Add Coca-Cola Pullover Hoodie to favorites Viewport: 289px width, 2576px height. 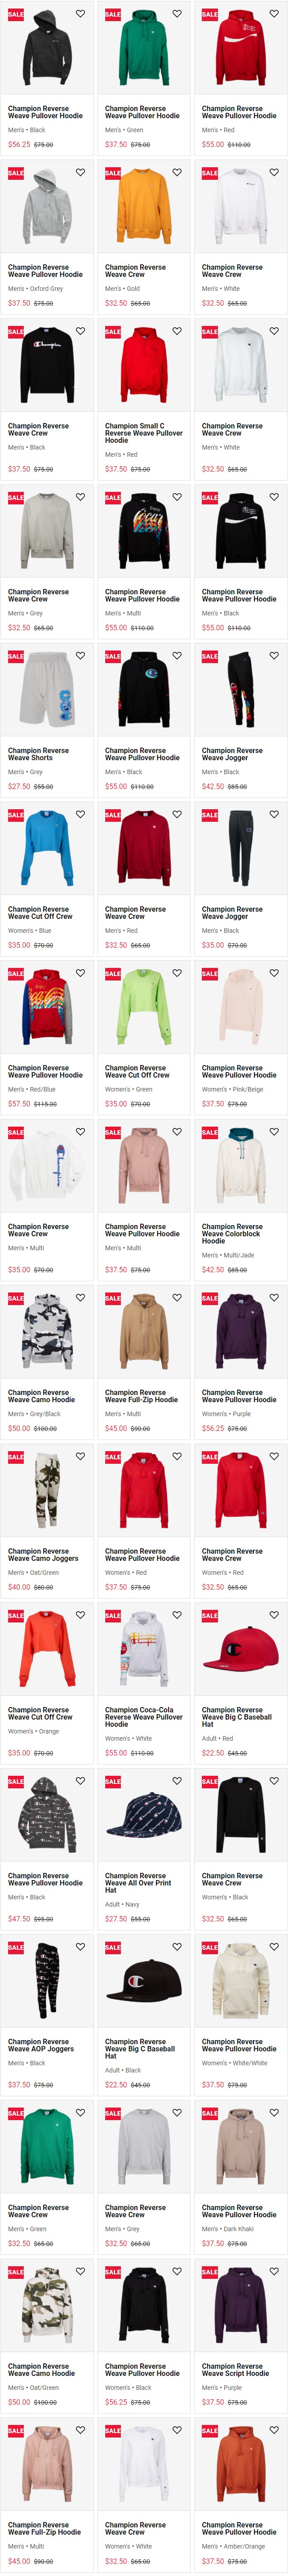177,1615
